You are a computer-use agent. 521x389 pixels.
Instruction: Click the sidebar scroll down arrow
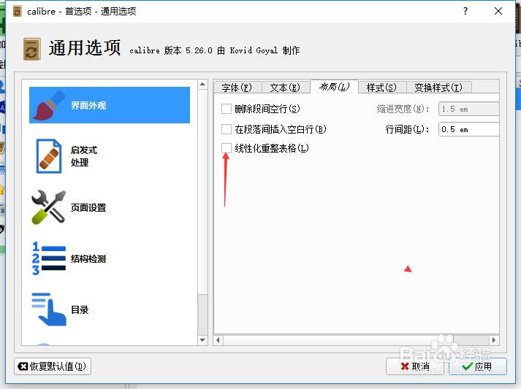(202, 340)
